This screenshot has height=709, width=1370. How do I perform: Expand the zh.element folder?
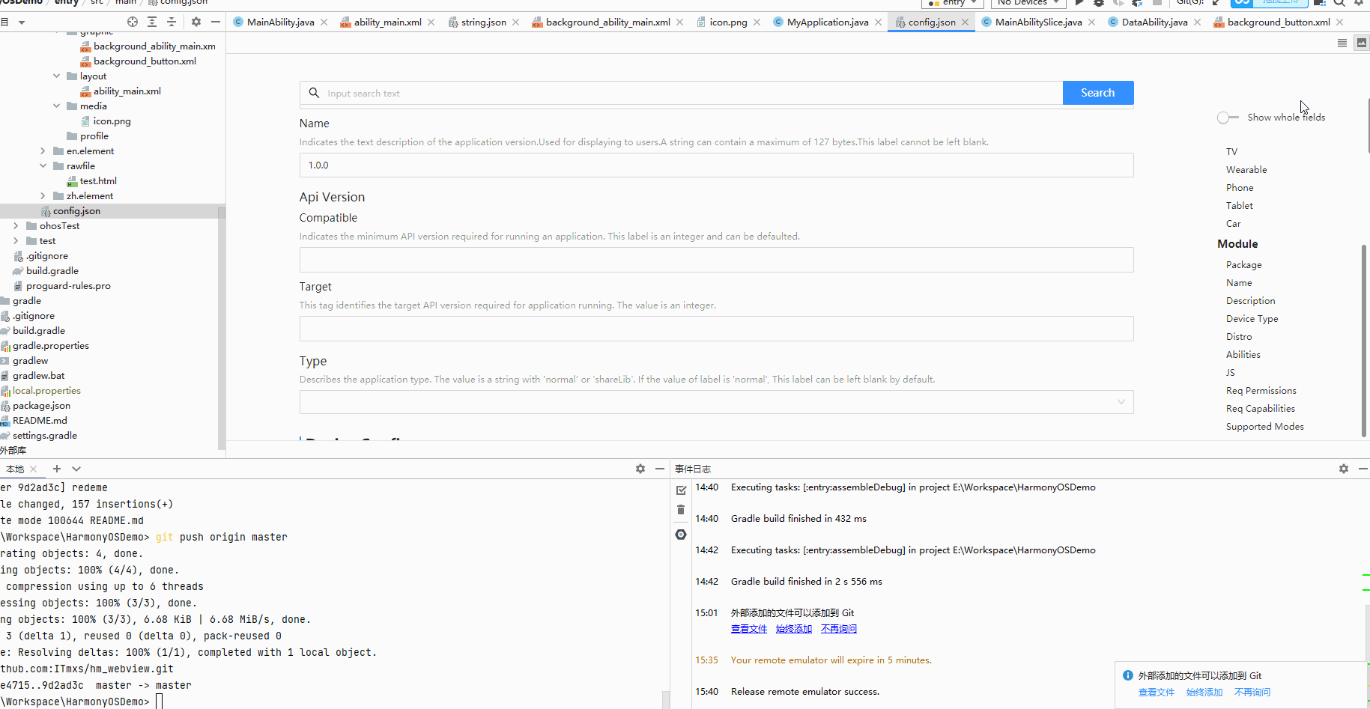pos(43,196)
